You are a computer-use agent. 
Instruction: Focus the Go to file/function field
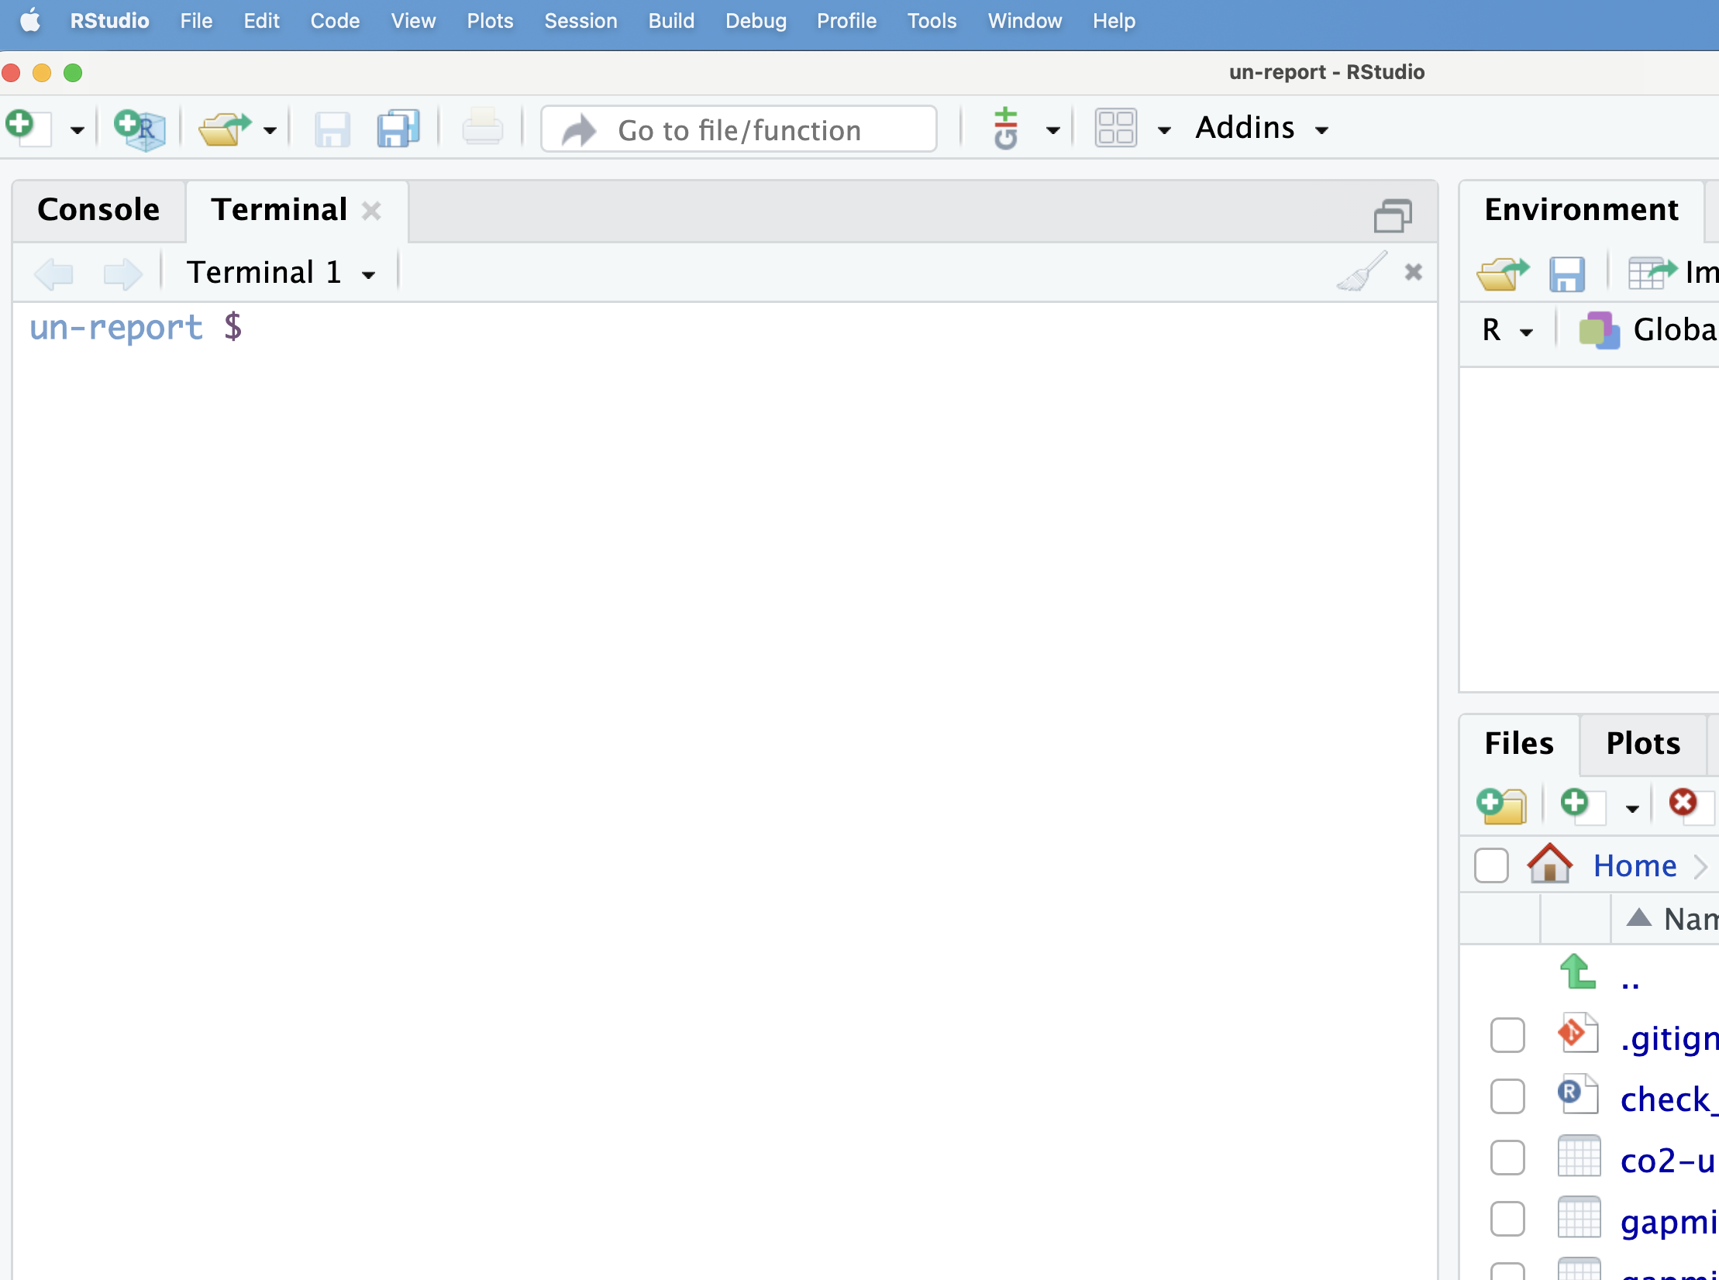pyautogui.click(x=739, y=129)
